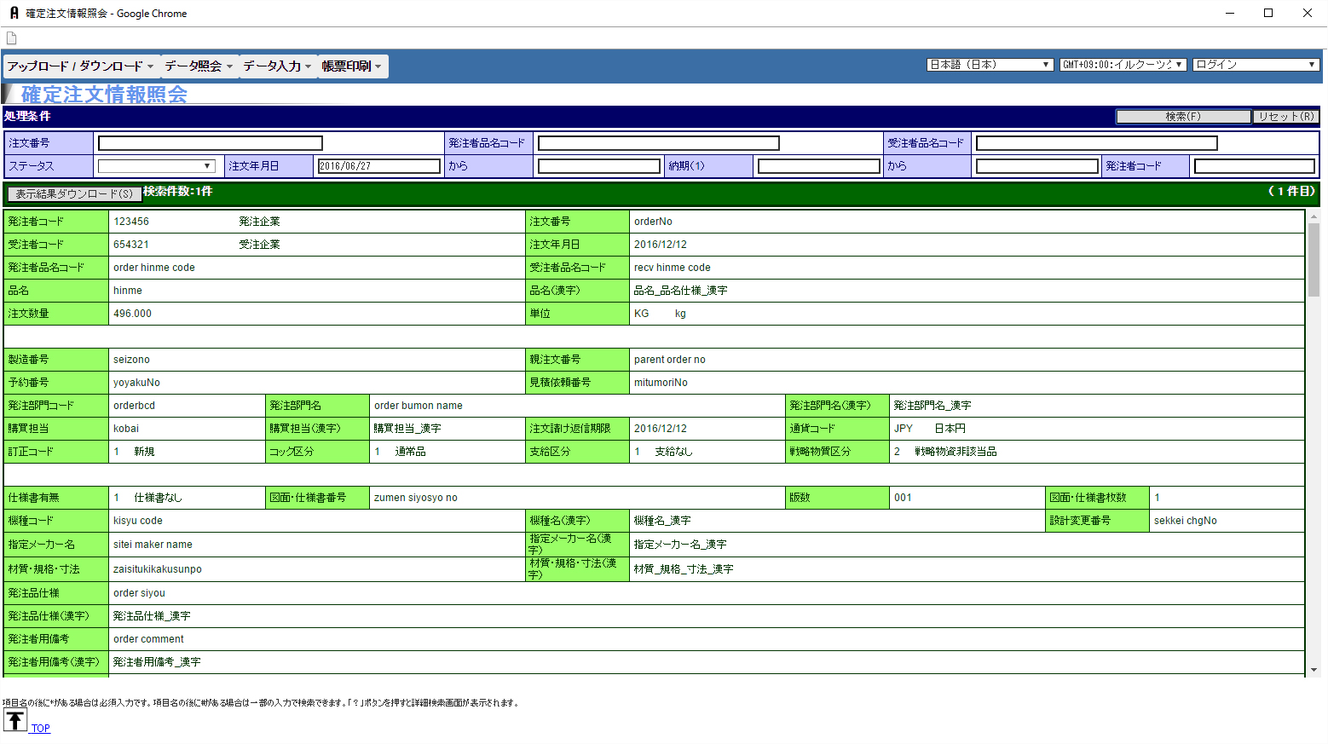The height and width of the screenshot is (744, 1328).
Task: Click the 製造番号 value seizono
Action: tap(131, 360)
